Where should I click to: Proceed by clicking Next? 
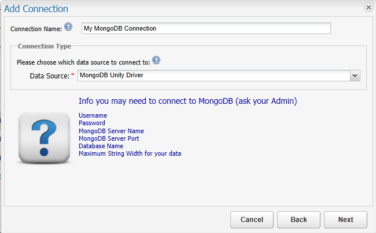coord(345,220)
